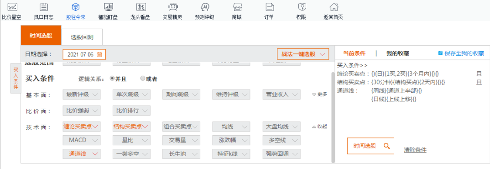Open the 均线 dropdown
Screen dimensions: 490x169
[x=232, y=127]
